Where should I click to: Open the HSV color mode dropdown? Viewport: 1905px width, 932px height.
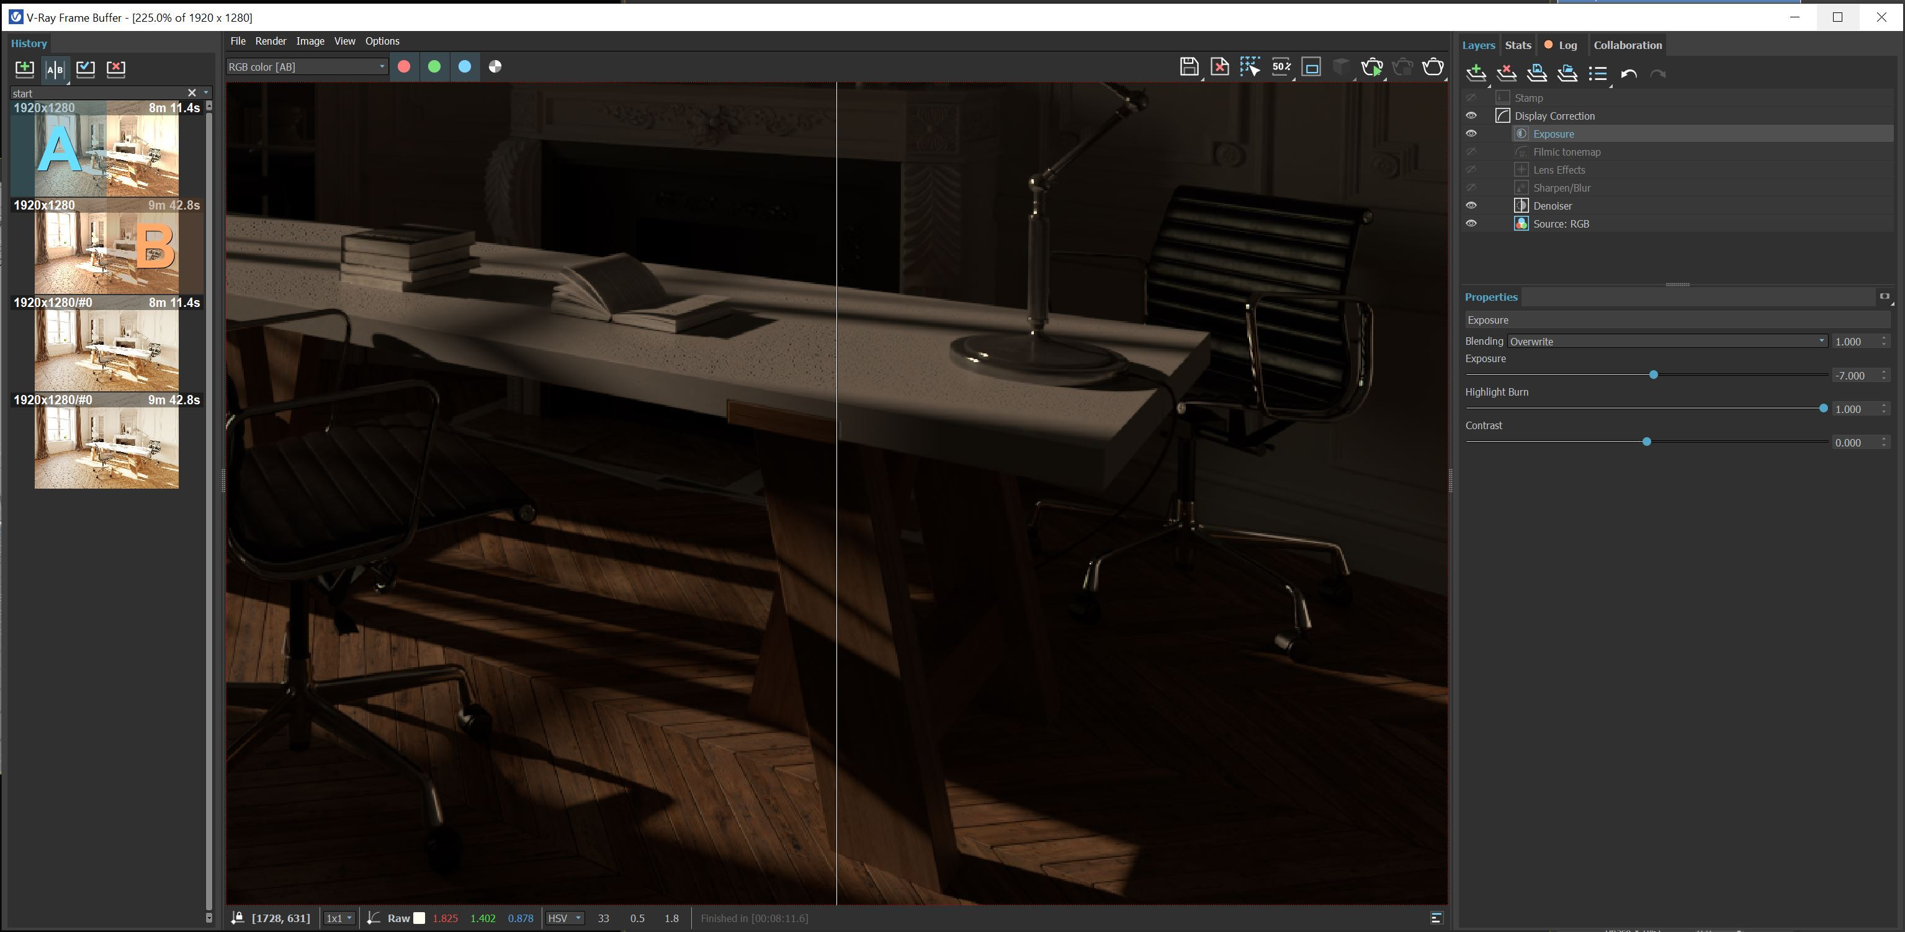(x=564, y=918)
